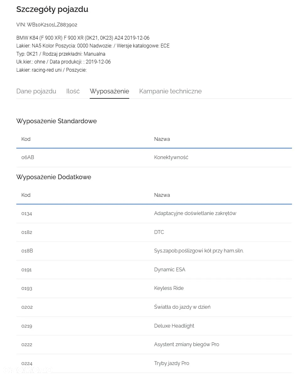Viewport: 308px width, 376px height.
Task: Click Adaptacyjne doświetlanie zakrętów entry
Action: tap(195, 213)
